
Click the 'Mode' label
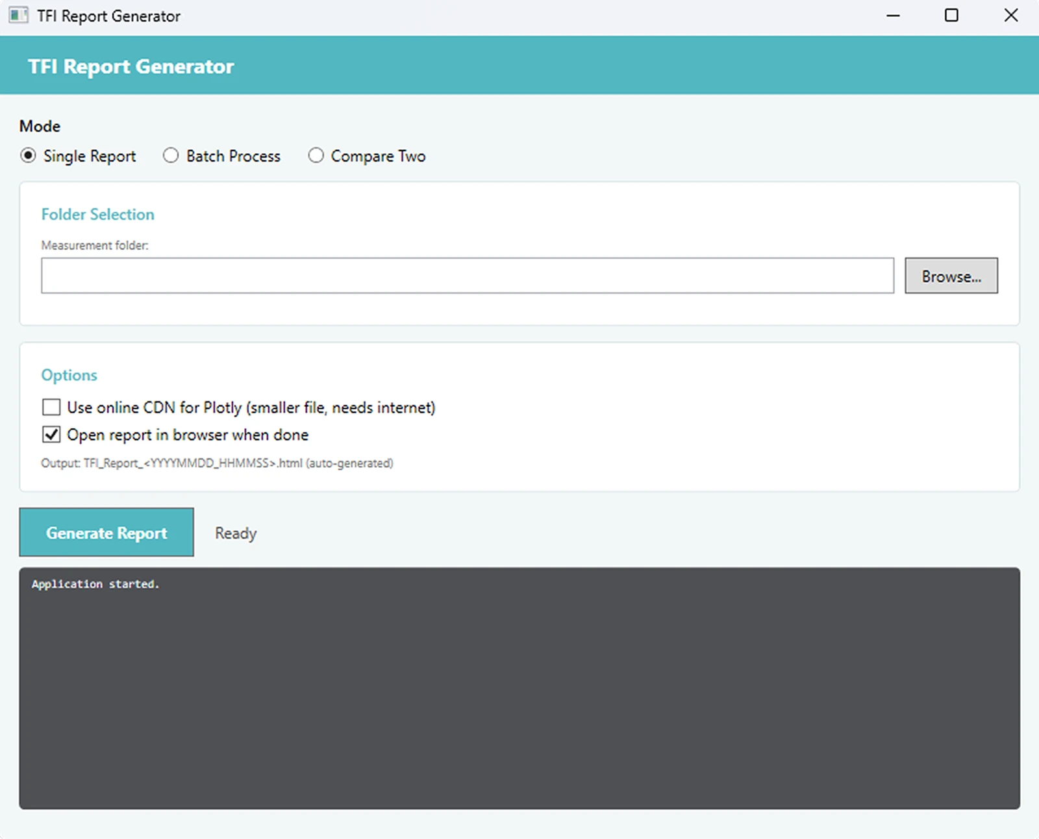pyautogui.click(x=40, y=126)
